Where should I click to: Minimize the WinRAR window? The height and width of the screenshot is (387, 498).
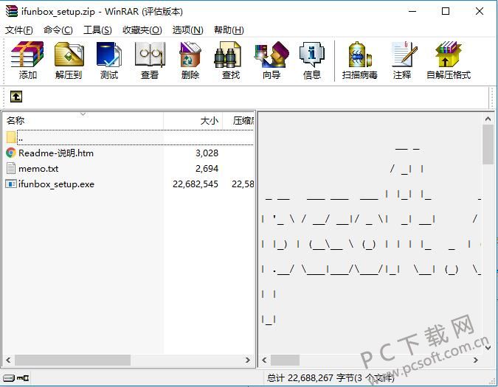click(x=412, y=11)
